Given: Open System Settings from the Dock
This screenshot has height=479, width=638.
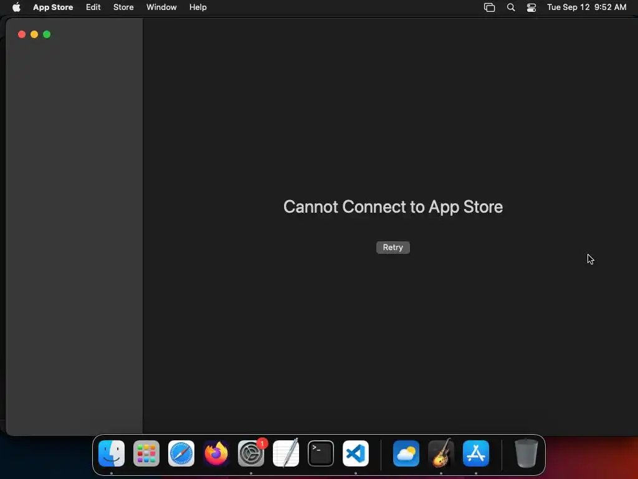Looking at the screenshot, I should (x=251, y=453).
